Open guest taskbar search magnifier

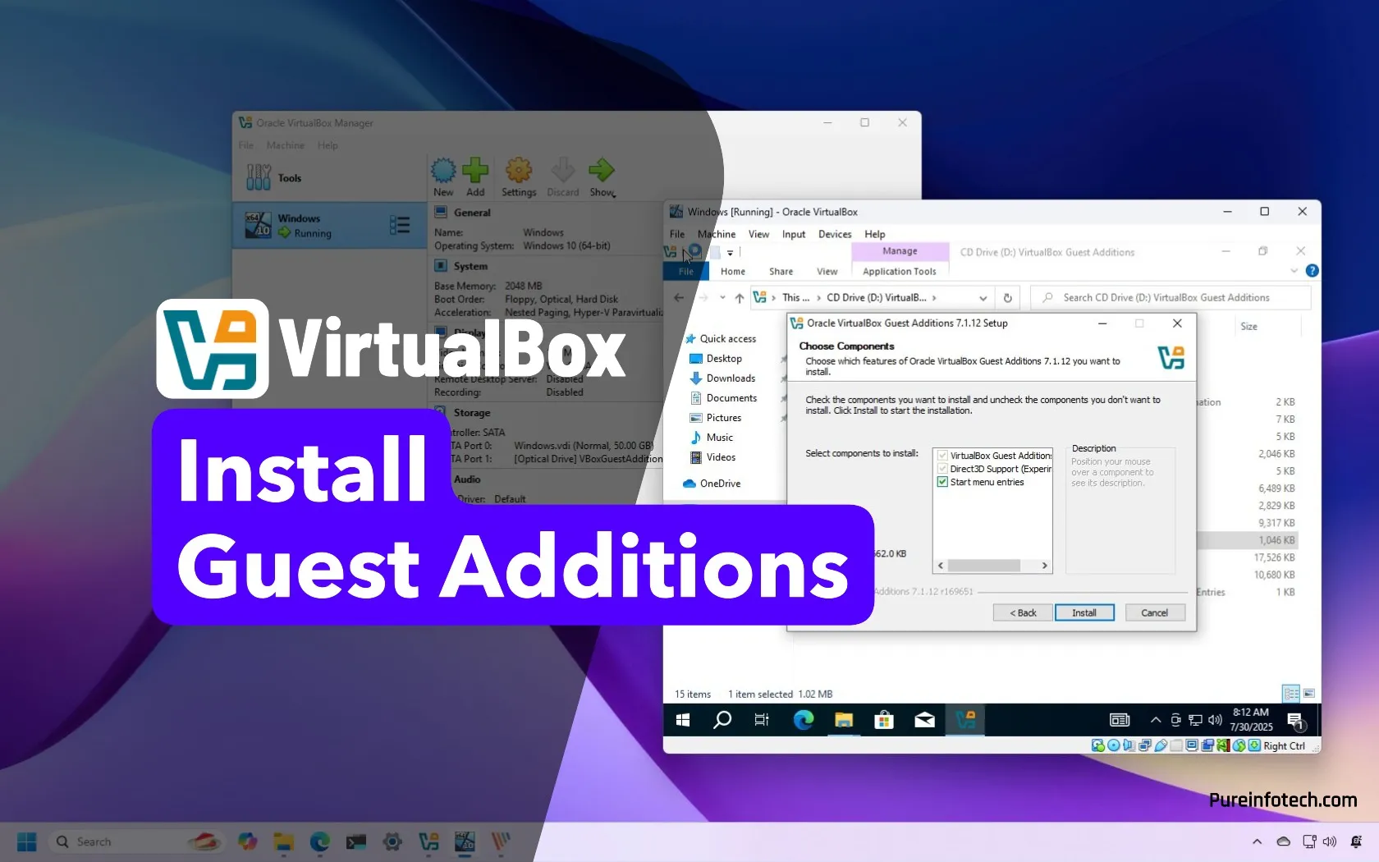tap(722, 720)
